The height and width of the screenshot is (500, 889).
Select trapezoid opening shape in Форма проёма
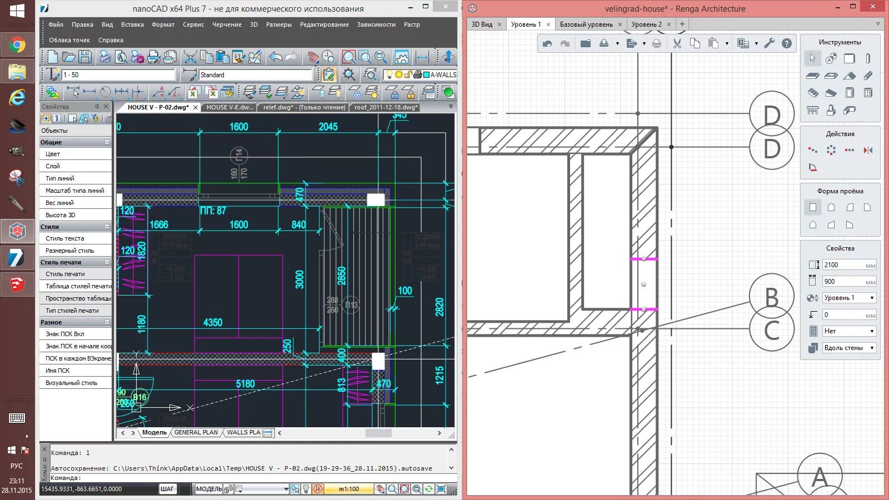(x=831, y=225)
